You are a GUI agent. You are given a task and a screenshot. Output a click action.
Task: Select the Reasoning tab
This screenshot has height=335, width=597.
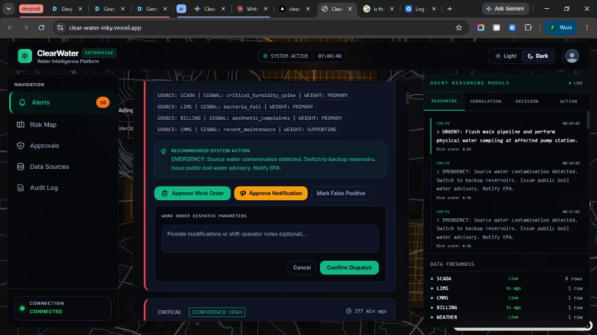click(444, 102)
